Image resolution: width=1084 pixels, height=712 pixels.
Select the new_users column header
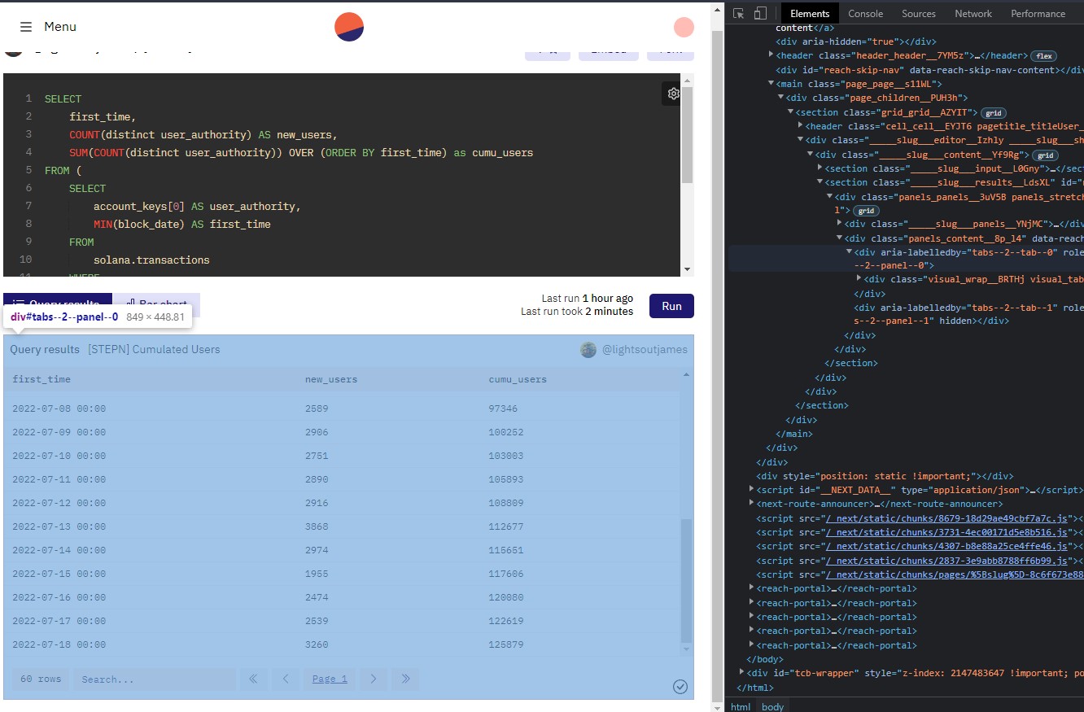pyautogui.click(x=331, y=379)
